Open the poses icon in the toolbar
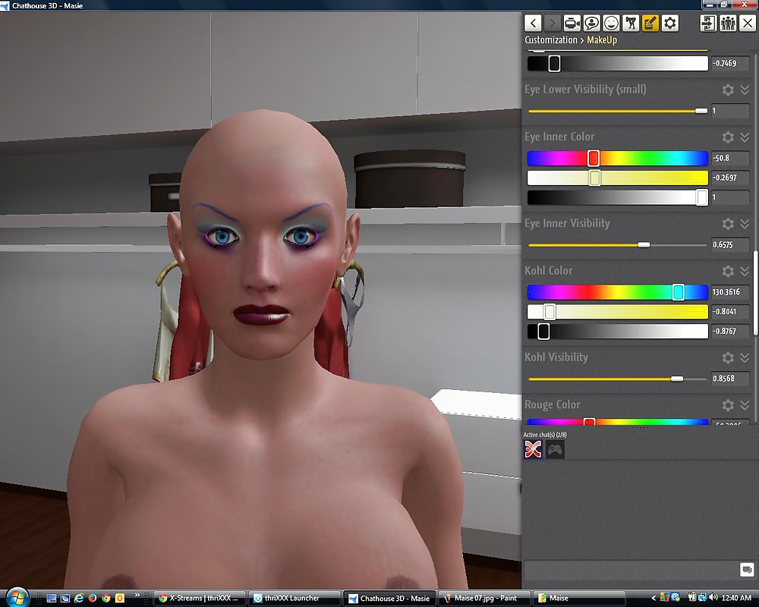Image resolution: width=759 pixels, height=607 pixels. (631, 24)
